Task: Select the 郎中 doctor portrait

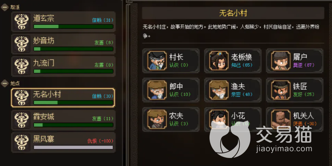Action: click(x=157, y=90)
